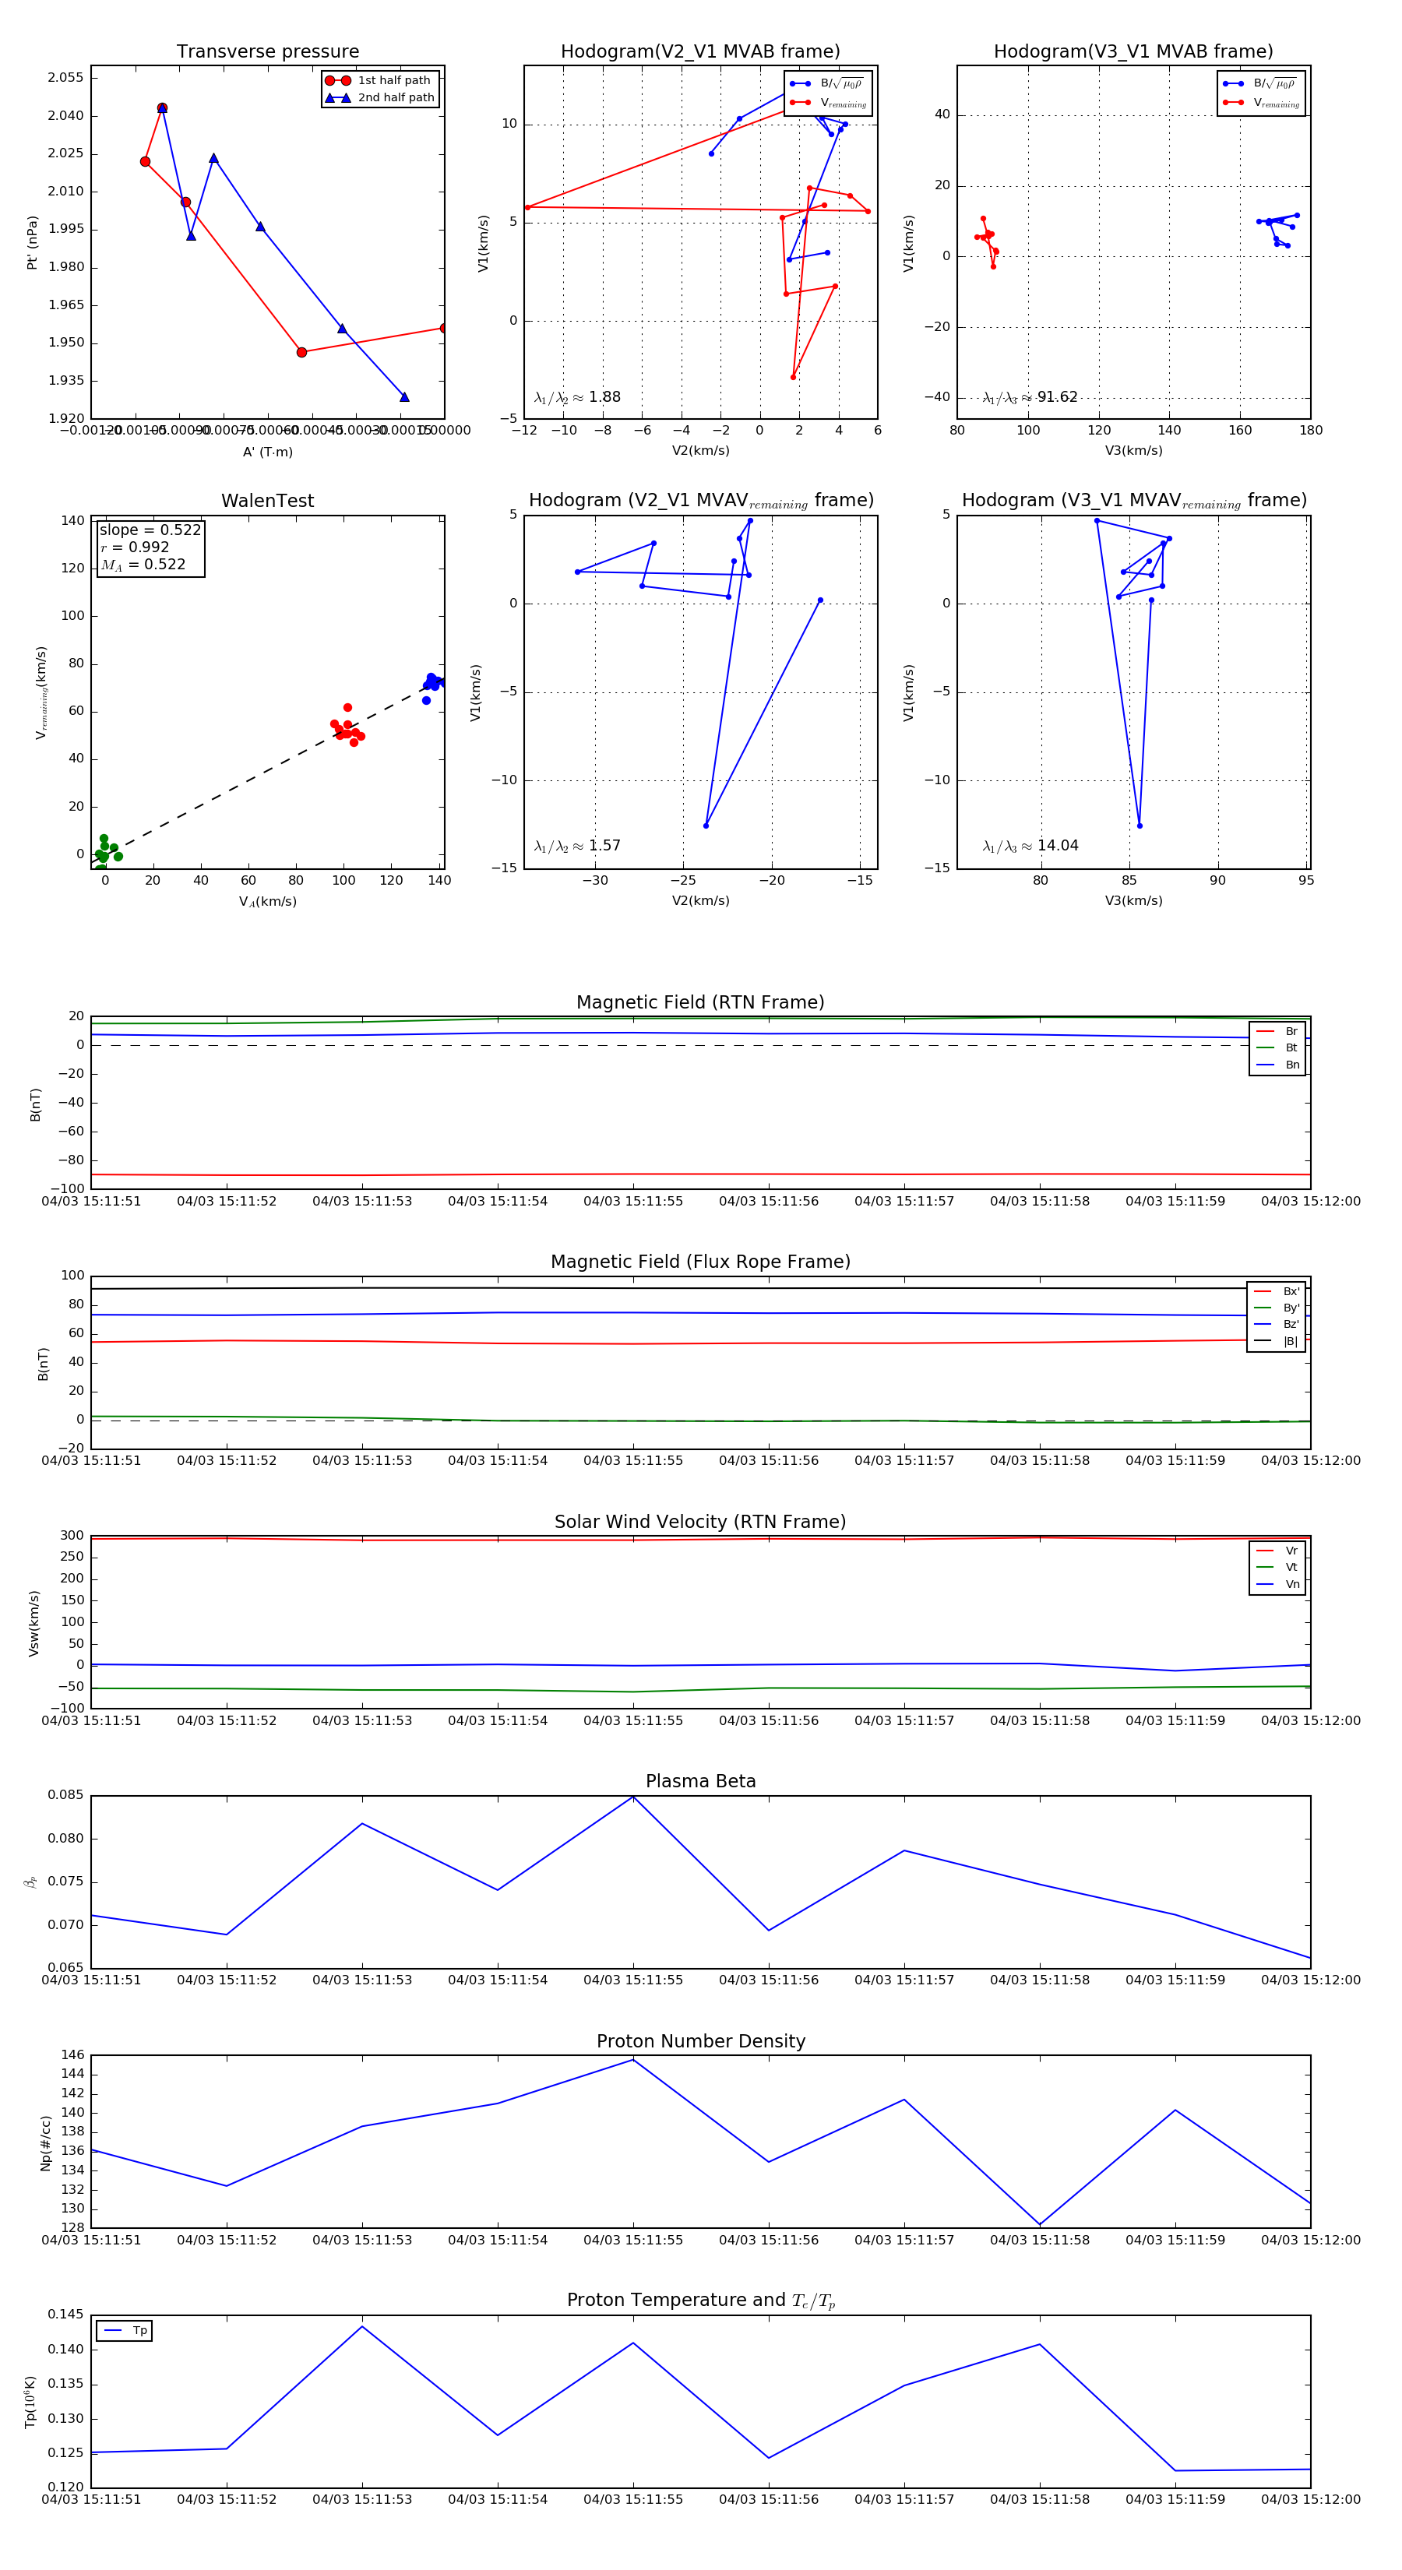The height and width of the screenshot is (2570, 1402).
Task: Click the 'λ1/λ2 ≈ 1.57' annotation
Action: pos(576,846)
